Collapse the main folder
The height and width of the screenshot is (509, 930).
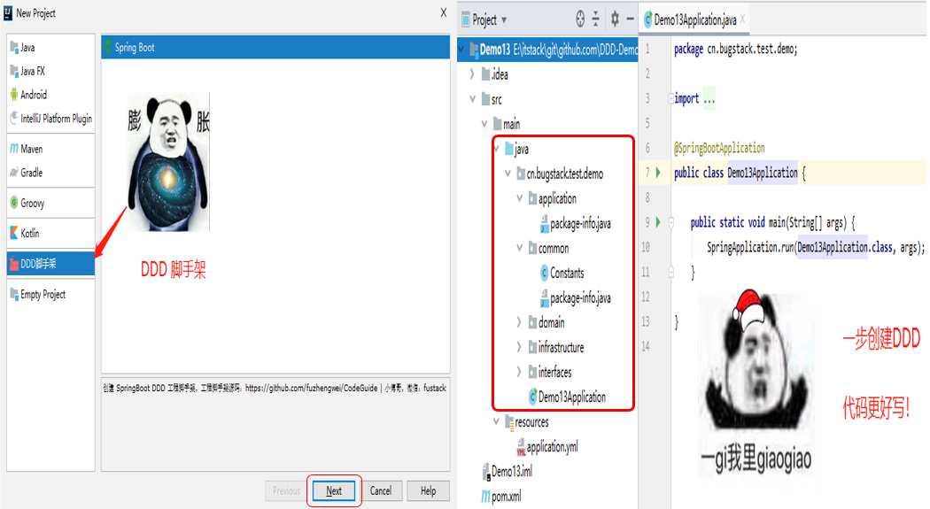[x=484, y=124]
